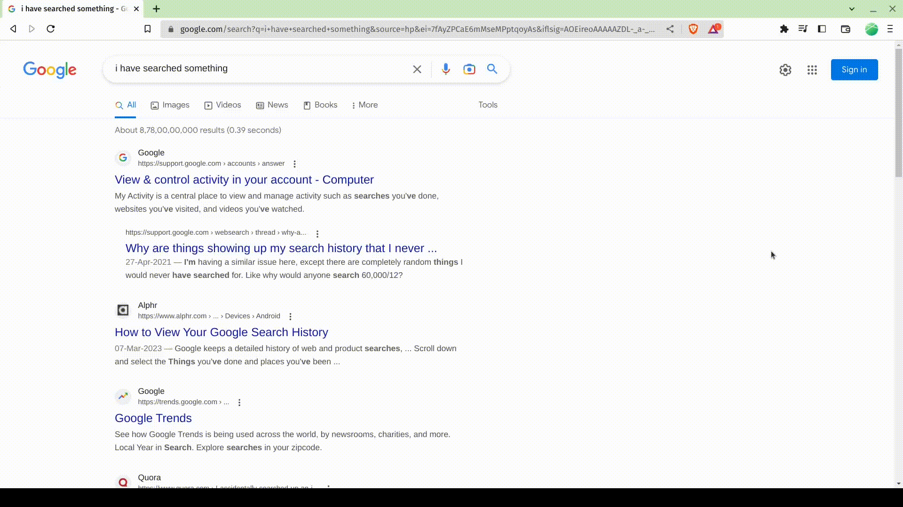Click the magnifier search button
The width and height of the screenshot is (903, 507).
492,69
